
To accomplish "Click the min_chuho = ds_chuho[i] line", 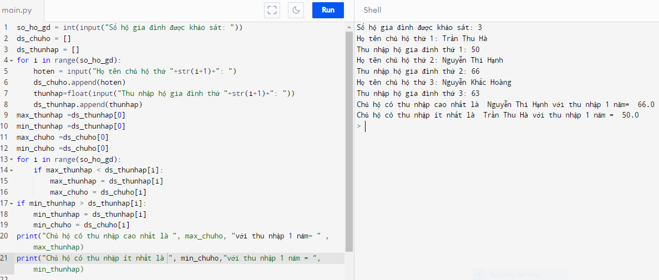I will click(81, 225).
